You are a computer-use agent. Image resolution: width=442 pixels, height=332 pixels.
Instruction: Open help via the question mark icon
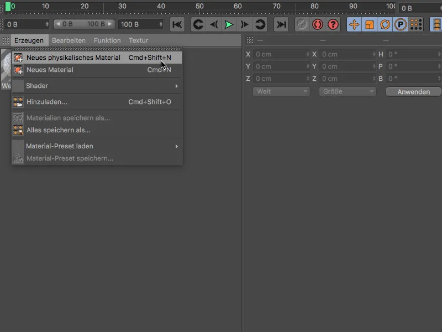point(332,24)
